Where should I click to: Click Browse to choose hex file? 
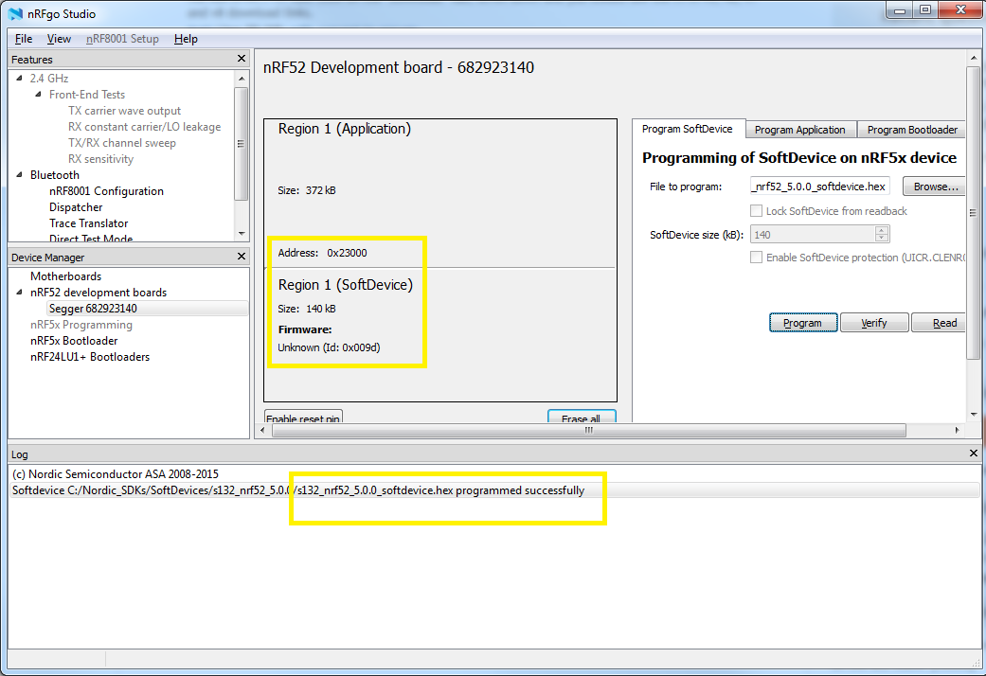(935, 187)
